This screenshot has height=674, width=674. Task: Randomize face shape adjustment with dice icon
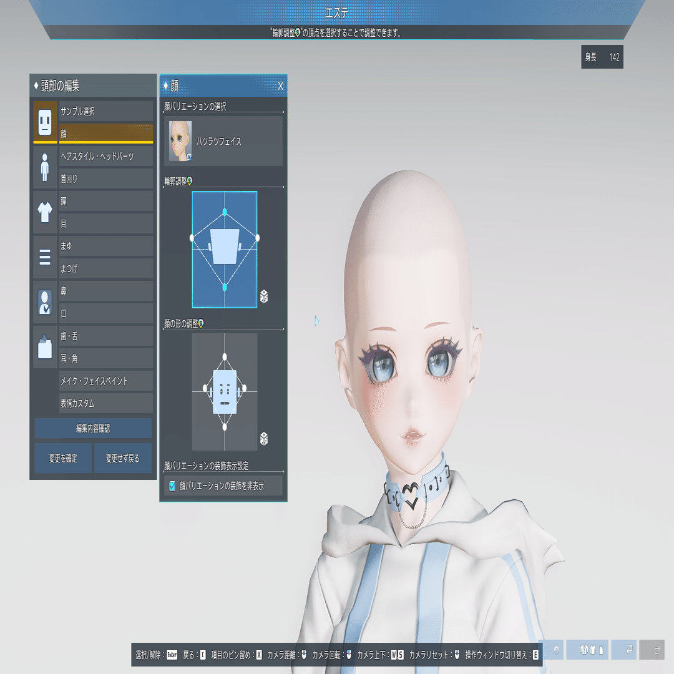point(264,439)
